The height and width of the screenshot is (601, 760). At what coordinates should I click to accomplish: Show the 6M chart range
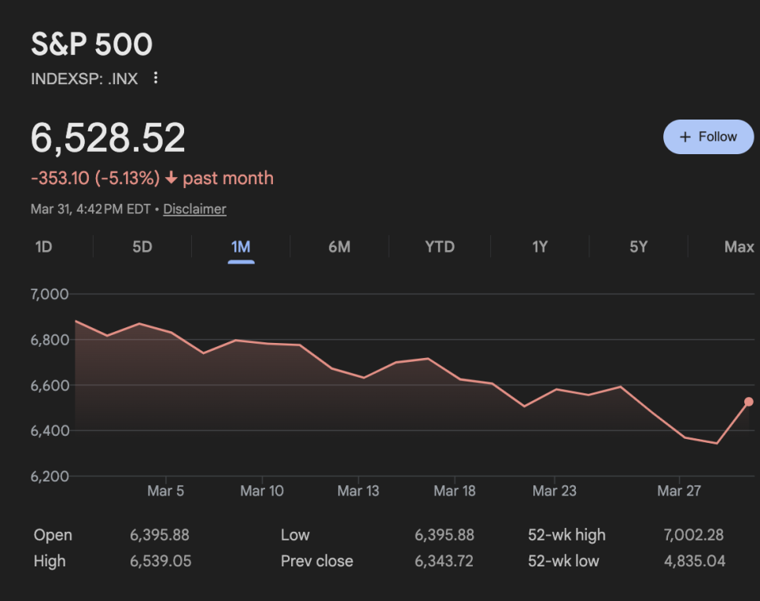[339, 247]
